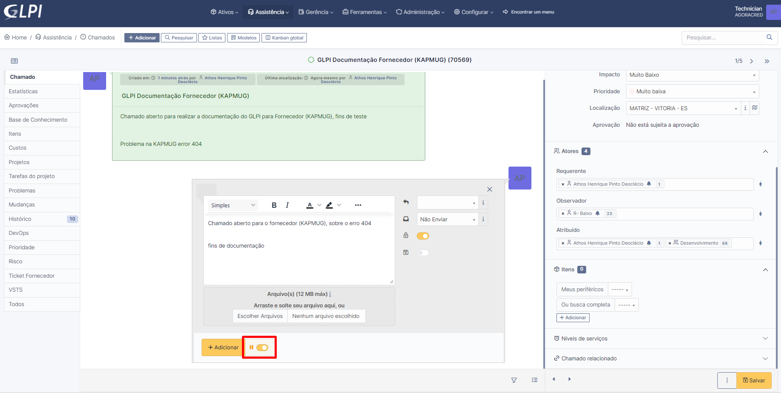Click bell icon of Requerente Athos
The image size is (781, 393).
click(x=649, y=184)
